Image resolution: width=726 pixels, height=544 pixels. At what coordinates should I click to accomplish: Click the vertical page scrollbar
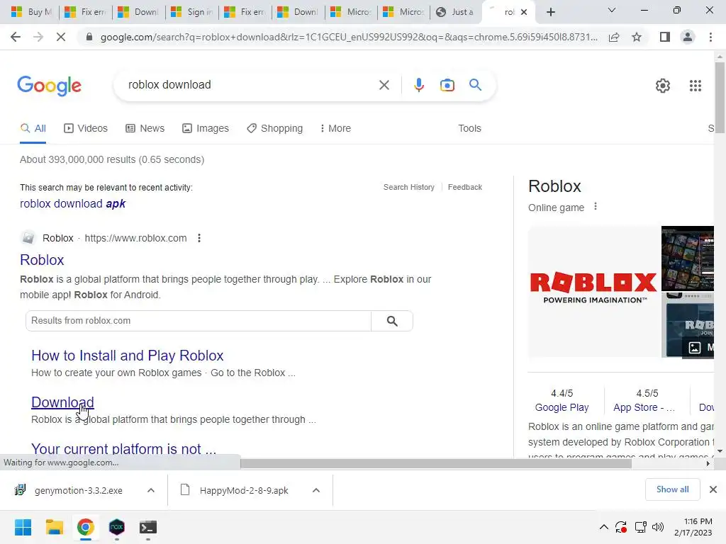720,98
